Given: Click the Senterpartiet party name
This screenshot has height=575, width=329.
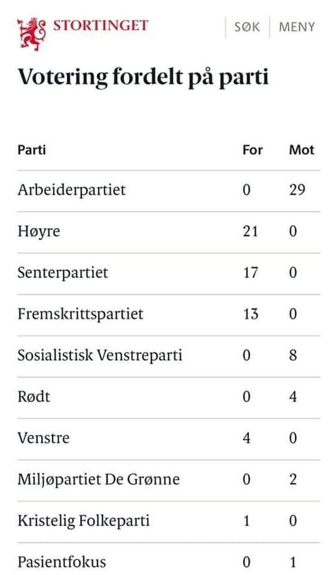Looking at the screenshot, I should click(63, 273).
